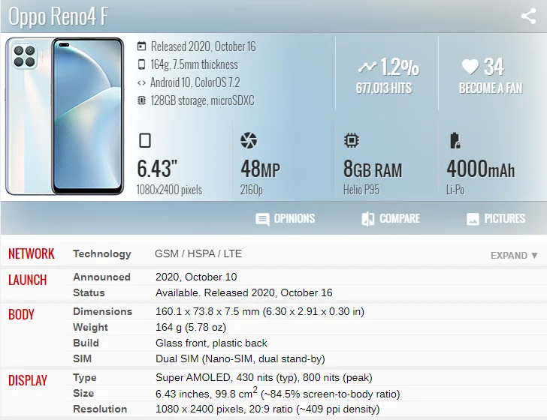Click the Technology label
The image size is (547, 420).
(x=102, y=254)
